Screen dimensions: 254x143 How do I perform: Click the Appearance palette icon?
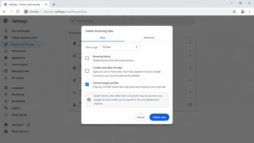[6, 58]
